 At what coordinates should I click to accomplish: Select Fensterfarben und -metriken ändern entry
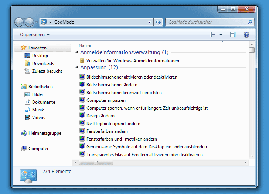(x=122, y=139)
